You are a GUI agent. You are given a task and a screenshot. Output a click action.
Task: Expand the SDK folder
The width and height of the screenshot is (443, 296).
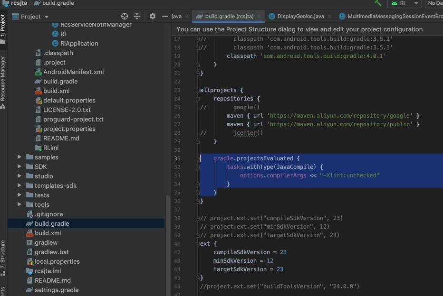(x=19, y=166)
